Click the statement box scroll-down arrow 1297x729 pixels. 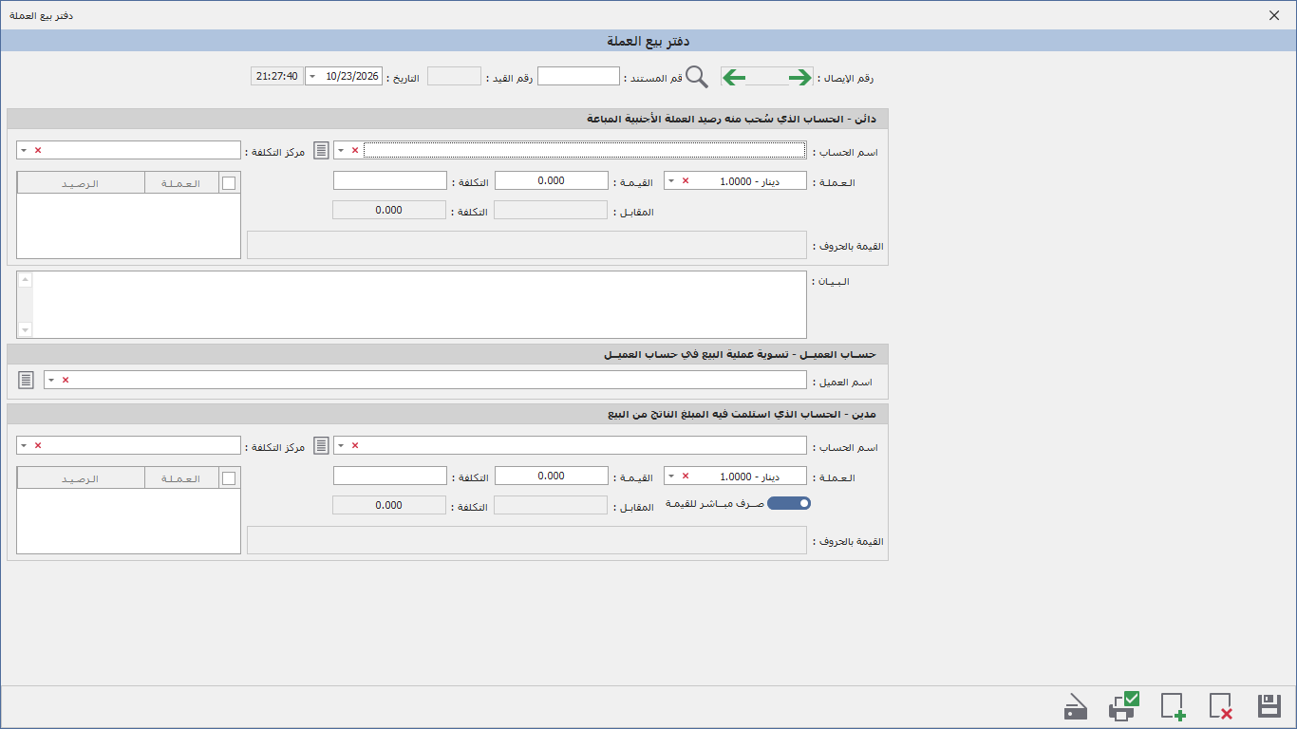[x=26, y=329]
